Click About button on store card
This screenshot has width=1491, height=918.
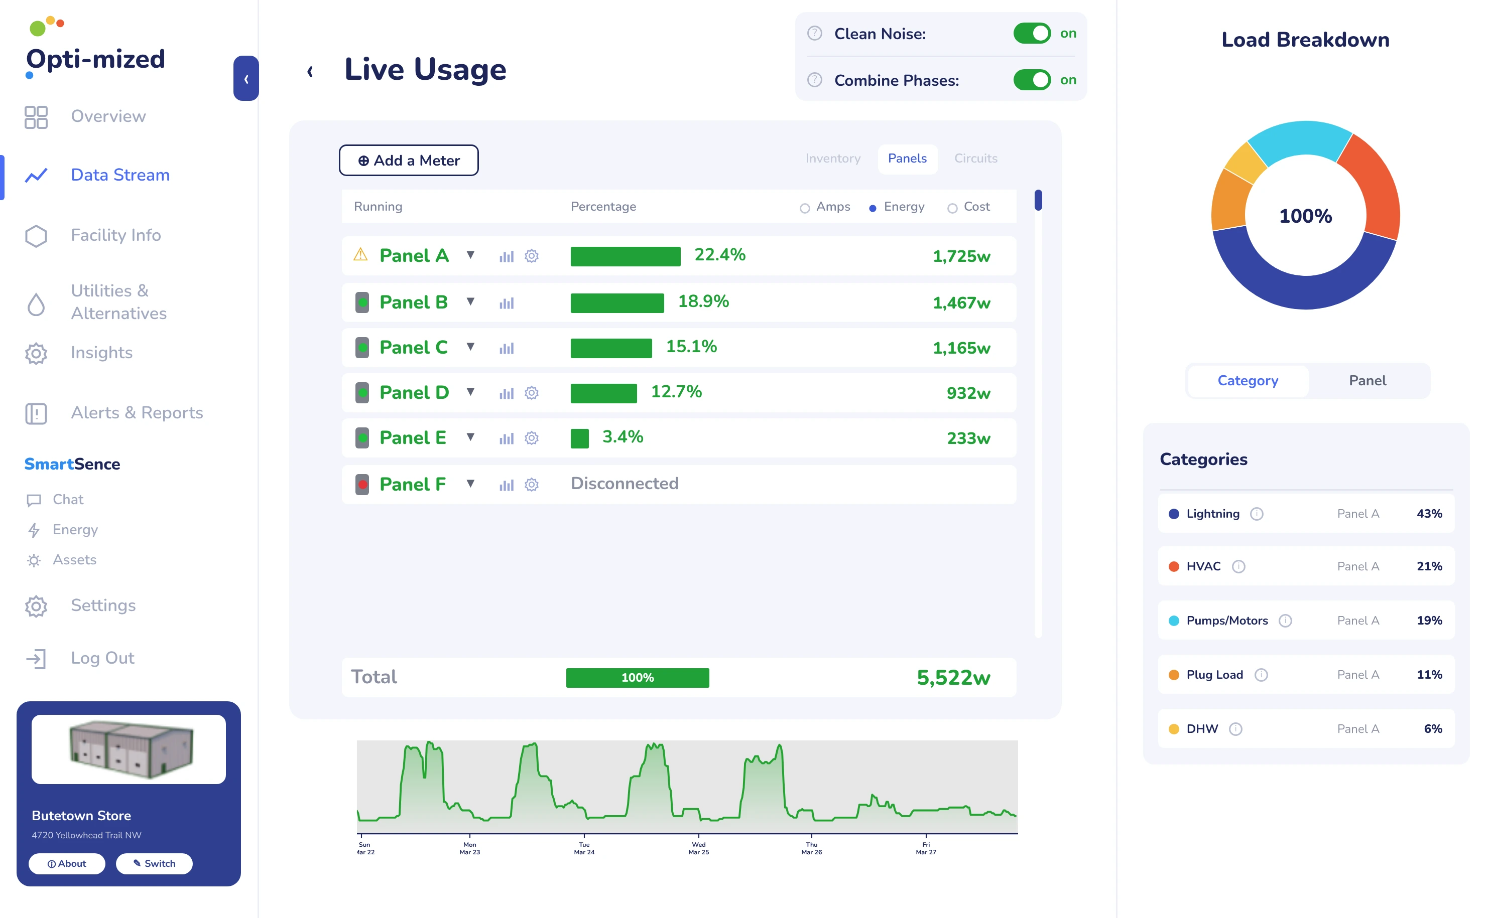[x=67, y=863]
